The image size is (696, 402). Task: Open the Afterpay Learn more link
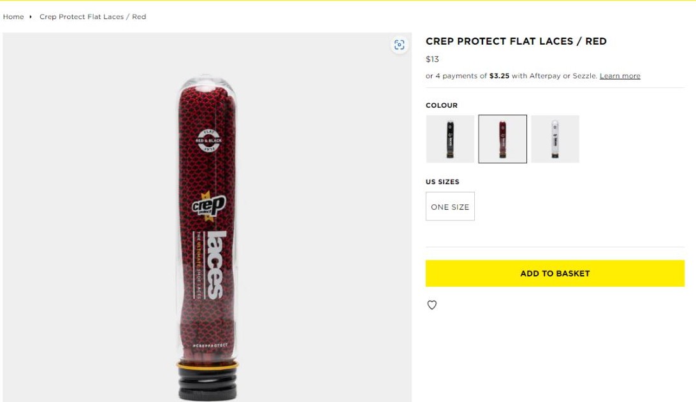(x=620, y=76)
